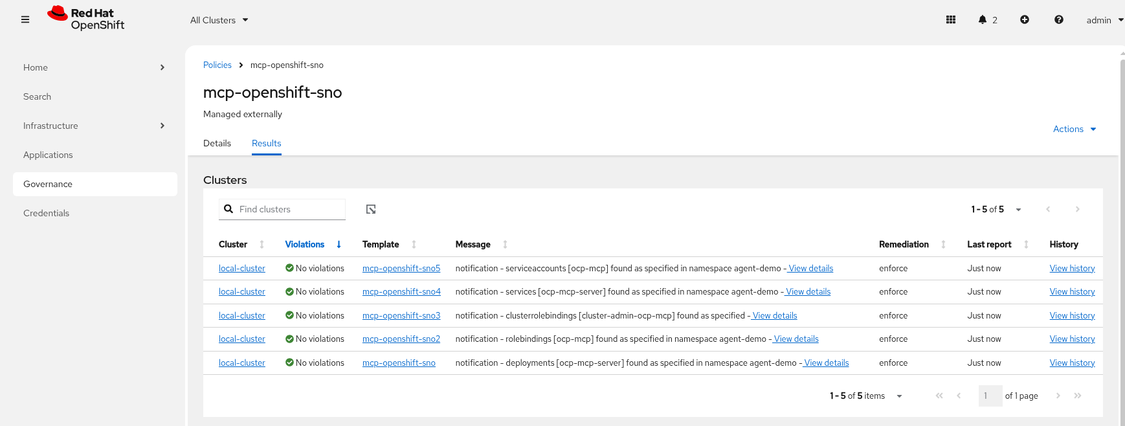
Task: Click the plus import icon
Action: [1025, 19]
